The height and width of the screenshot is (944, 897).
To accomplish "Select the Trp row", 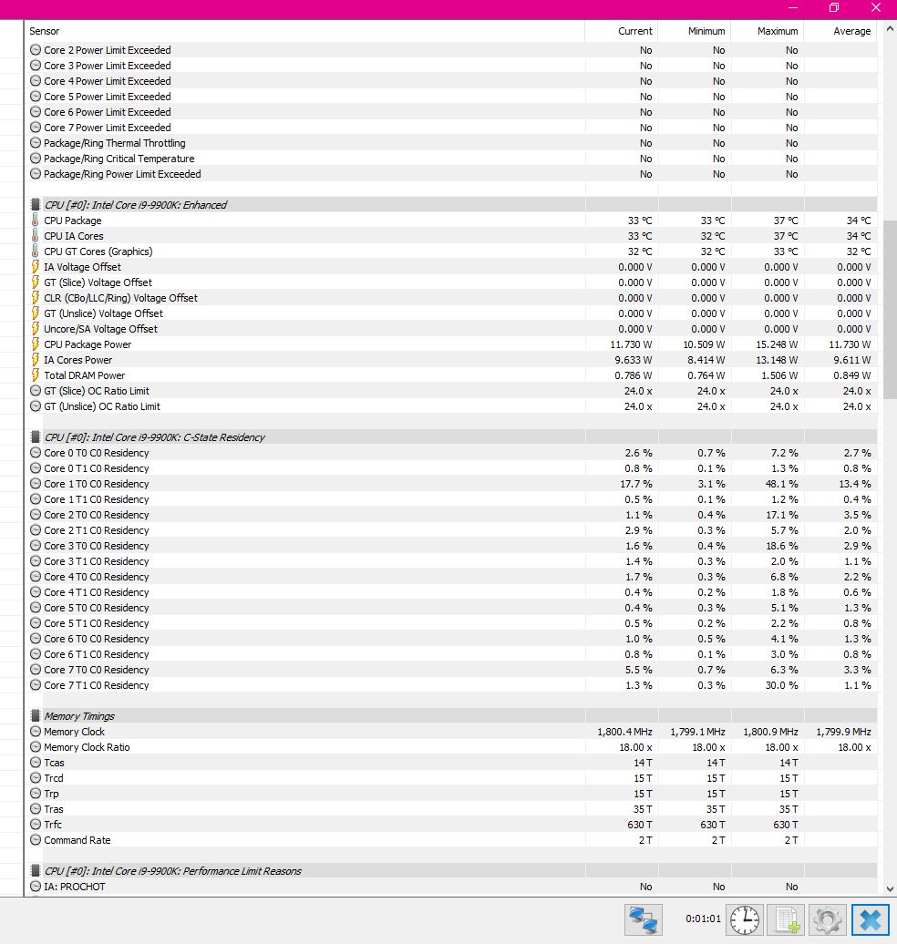I will (x=451, y=794).
